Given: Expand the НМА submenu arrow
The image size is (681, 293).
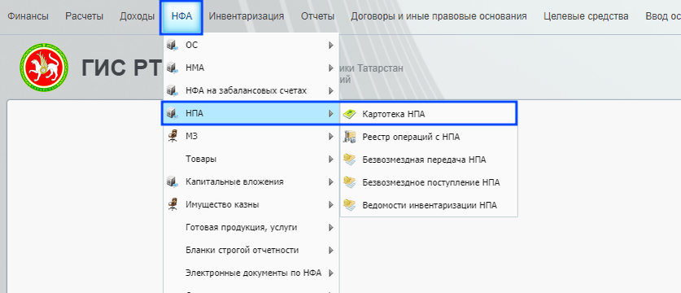Looking at the screenshot, I should pos(331,68).
